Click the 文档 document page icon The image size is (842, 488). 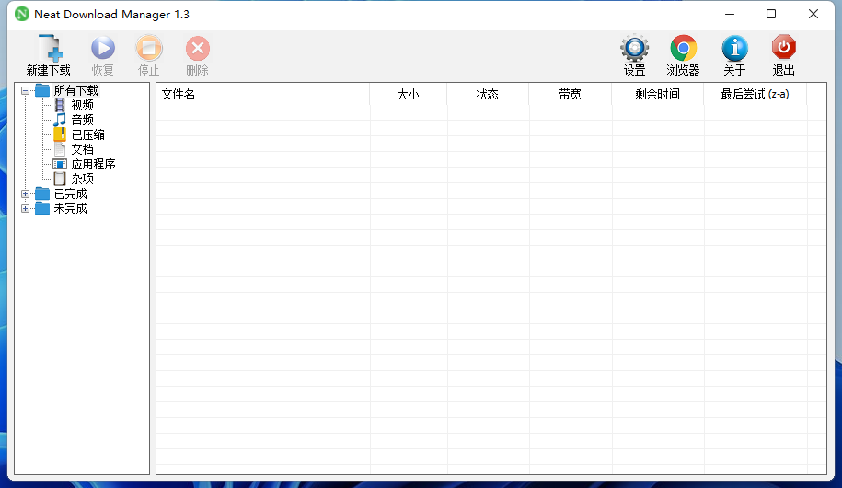pos(60,149)
